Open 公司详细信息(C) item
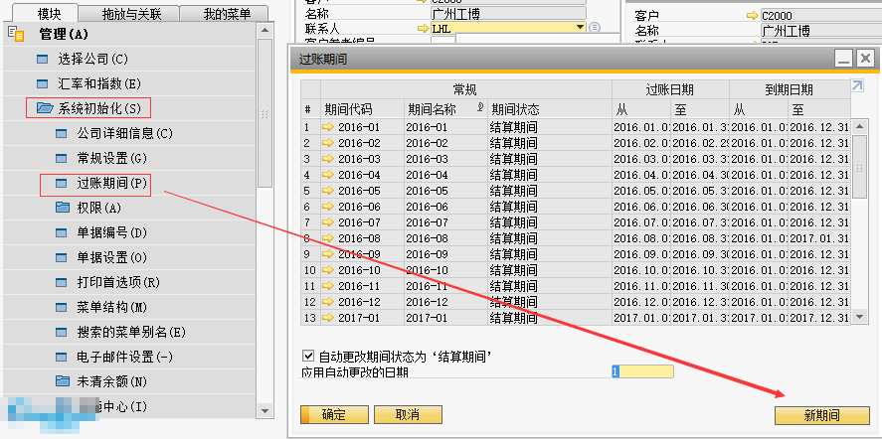The width and height of the screenshot is (882, 439). pyautogui.click(x=125, y=134)
